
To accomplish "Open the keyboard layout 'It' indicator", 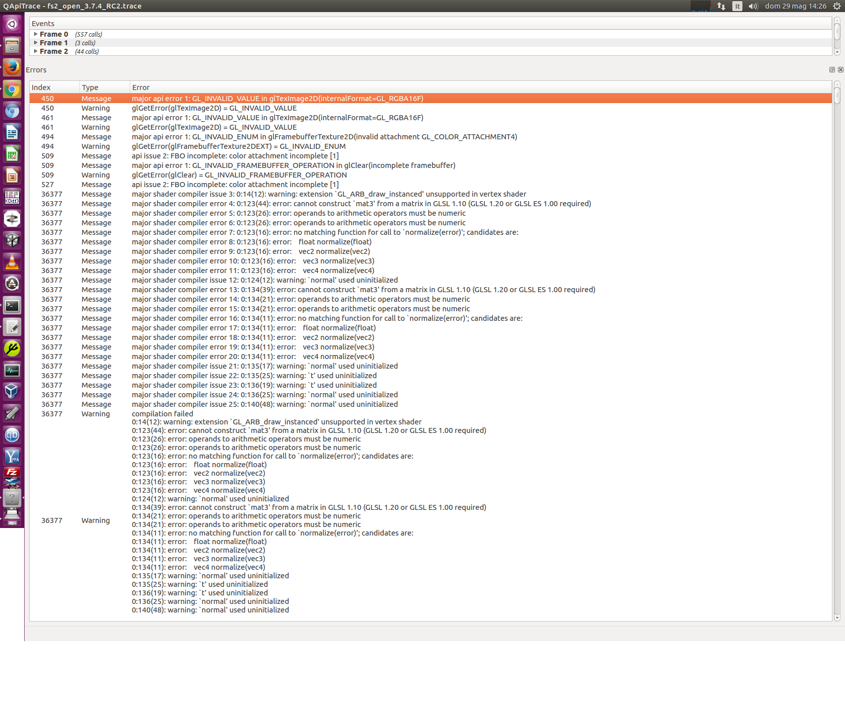I will [x=737, y=6].
